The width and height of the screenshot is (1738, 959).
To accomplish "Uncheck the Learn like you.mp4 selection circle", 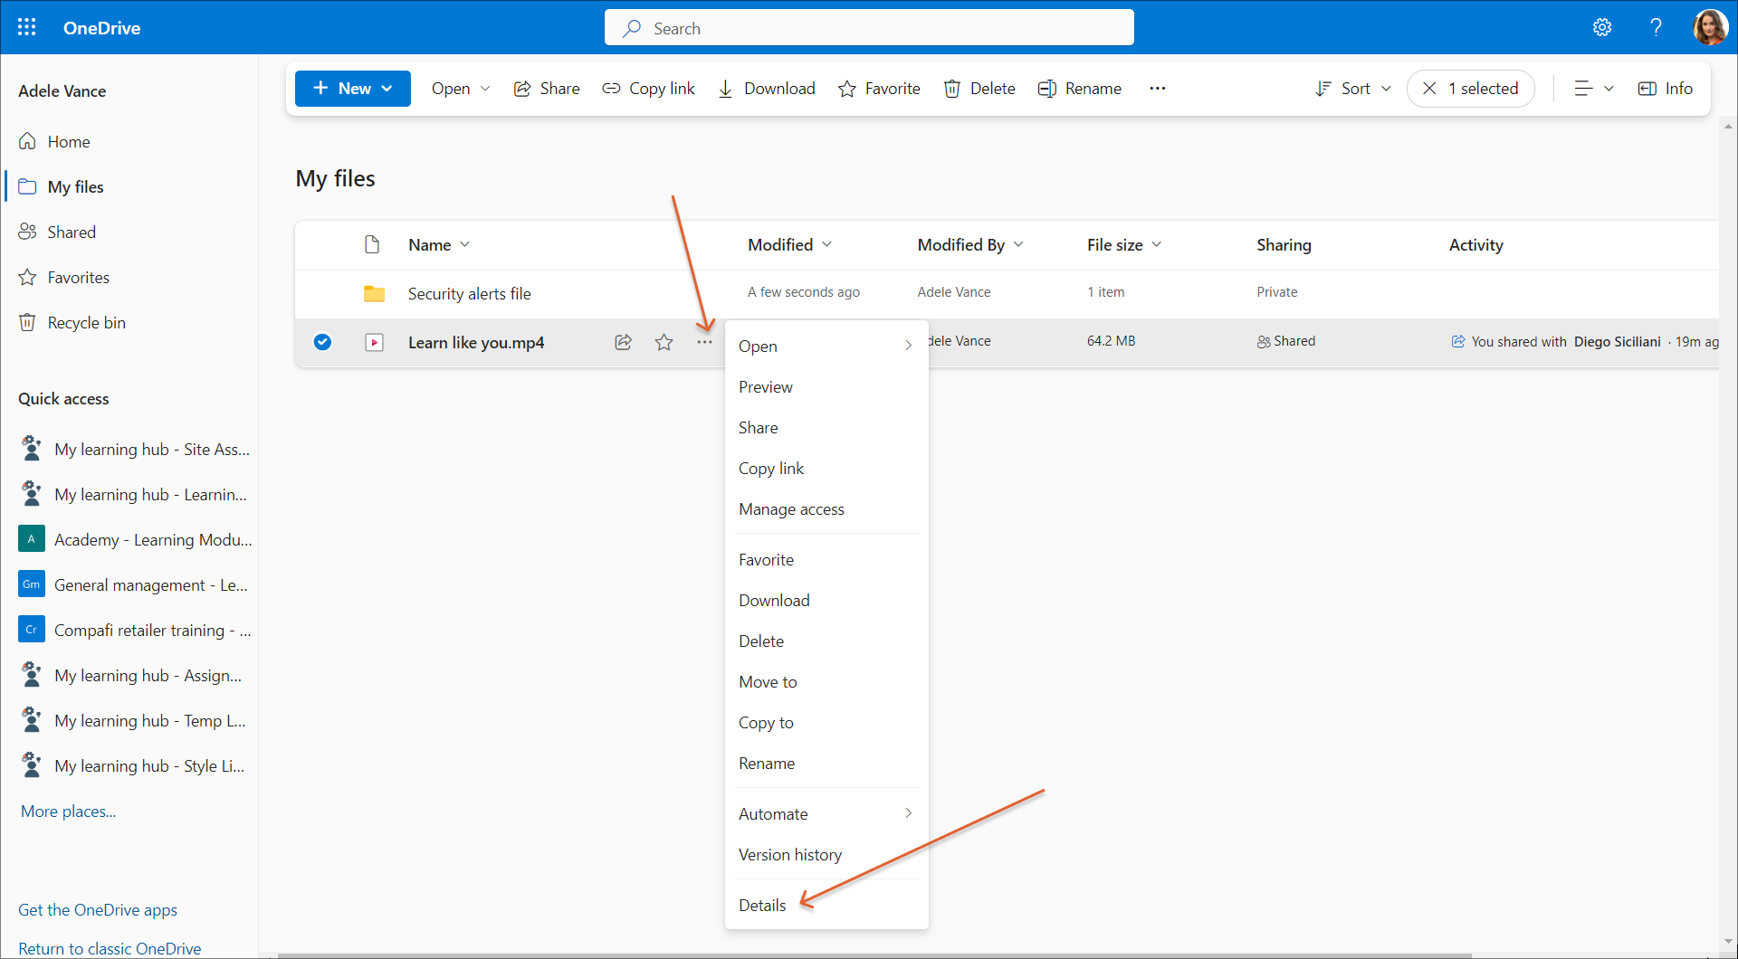I will tap(322, 342).
